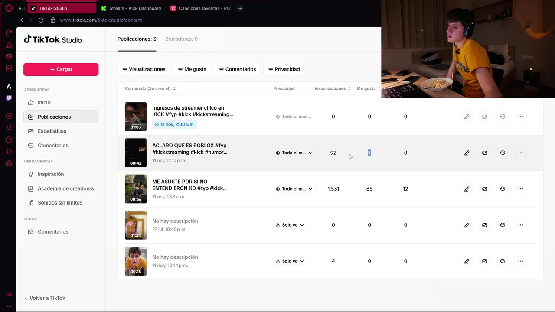Open more options for 11 may post
The height and width of the screenshot is (312, 555).
click(521, 261)
